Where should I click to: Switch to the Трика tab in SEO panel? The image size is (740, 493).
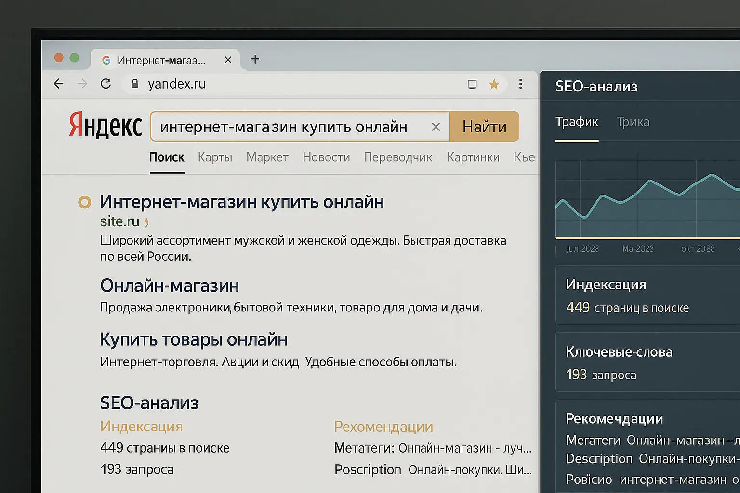(633, 122)
